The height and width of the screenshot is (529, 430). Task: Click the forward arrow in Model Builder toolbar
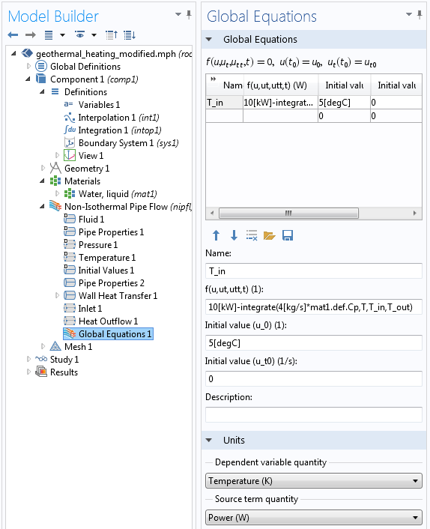tap(31, 34)
